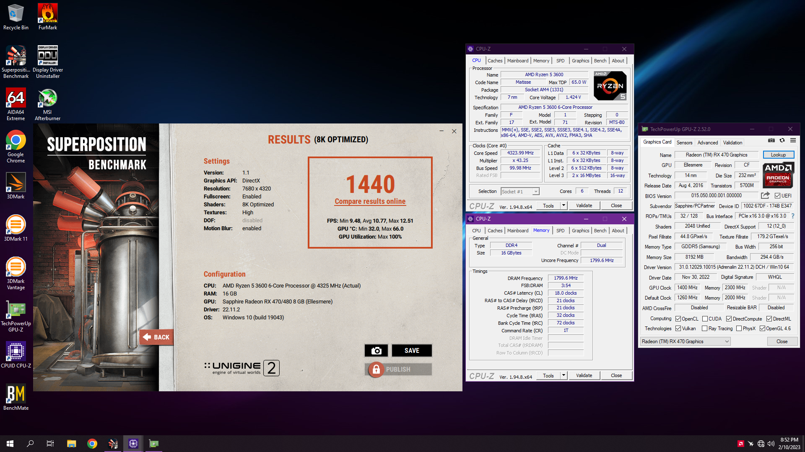Click the Compare results online link

pyautogui.click(x=370, y=201)
